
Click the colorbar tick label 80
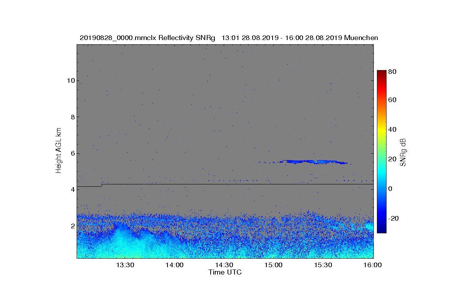pos(393,72)
